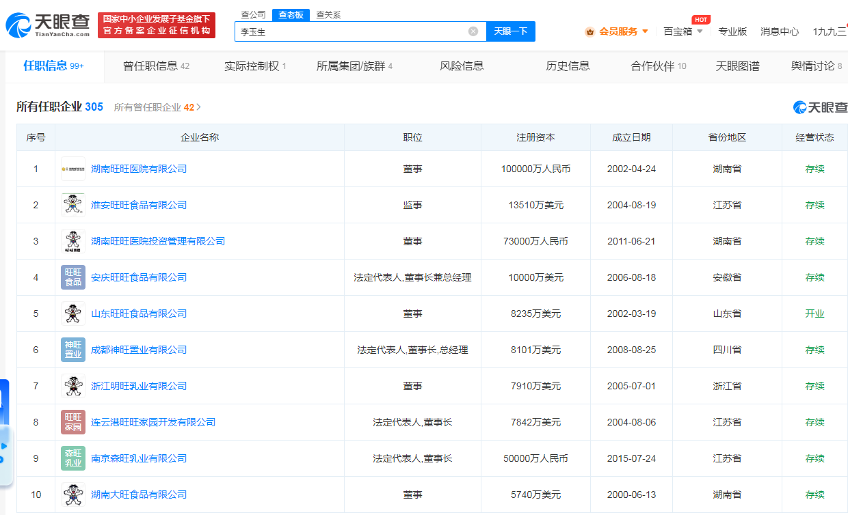
Task: Open company logo of 淮安旺旺食品有限公司
Action: point(73,205)
